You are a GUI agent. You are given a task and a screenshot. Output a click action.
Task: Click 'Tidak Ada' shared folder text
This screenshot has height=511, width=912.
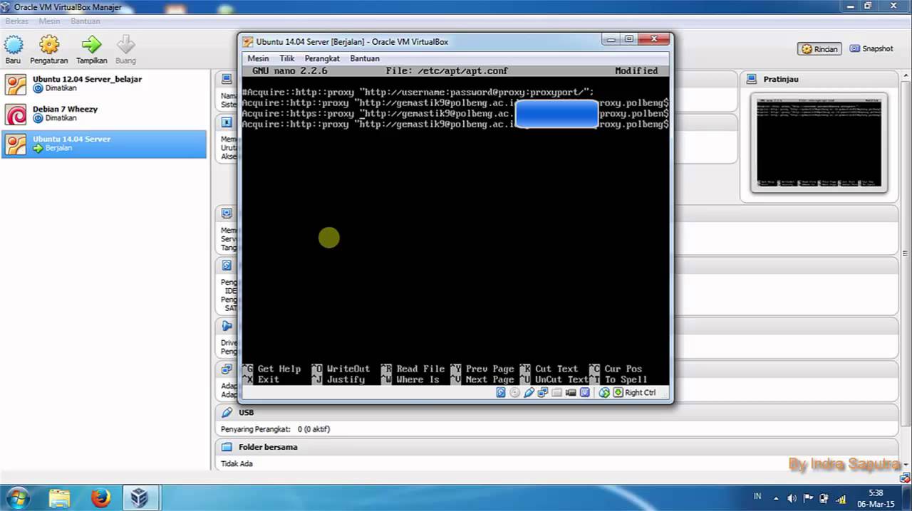coord(237,463)
